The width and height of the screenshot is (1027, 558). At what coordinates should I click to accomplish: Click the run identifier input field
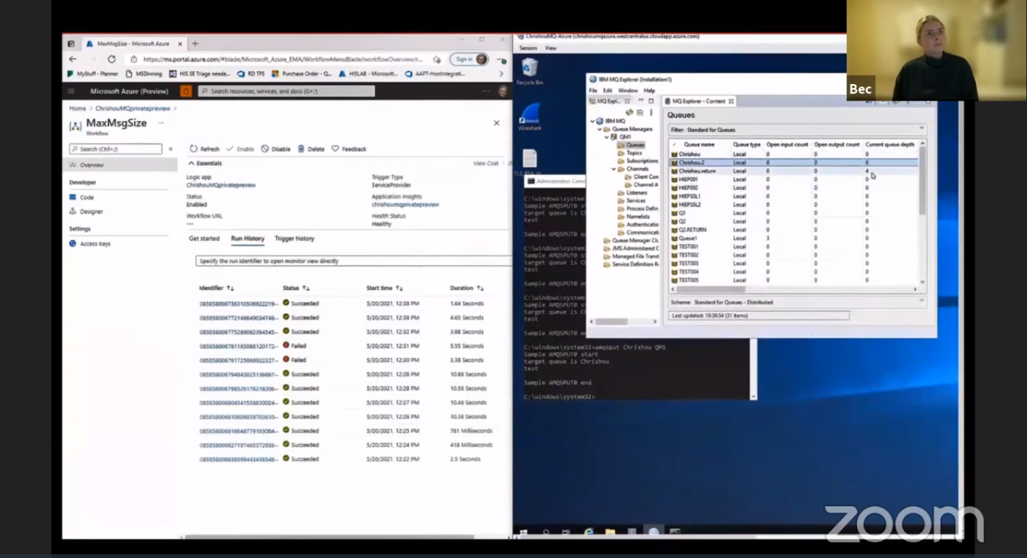(x=353, y=261)
